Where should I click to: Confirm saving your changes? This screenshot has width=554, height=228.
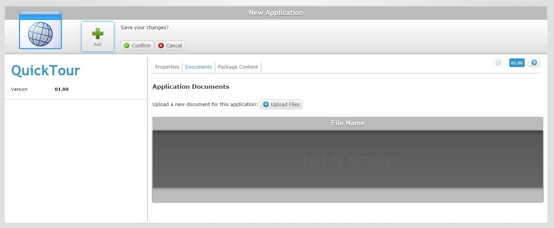tap(137, 45)
